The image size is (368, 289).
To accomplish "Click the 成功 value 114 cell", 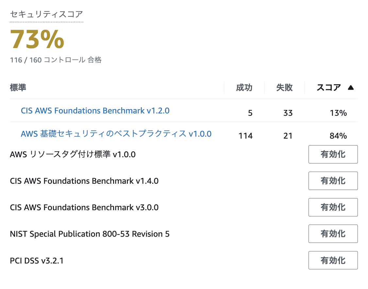I will [x=245, y=136].
